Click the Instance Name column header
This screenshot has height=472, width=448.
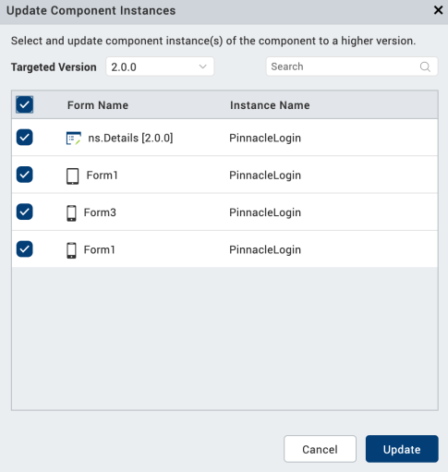pos(270,105)
